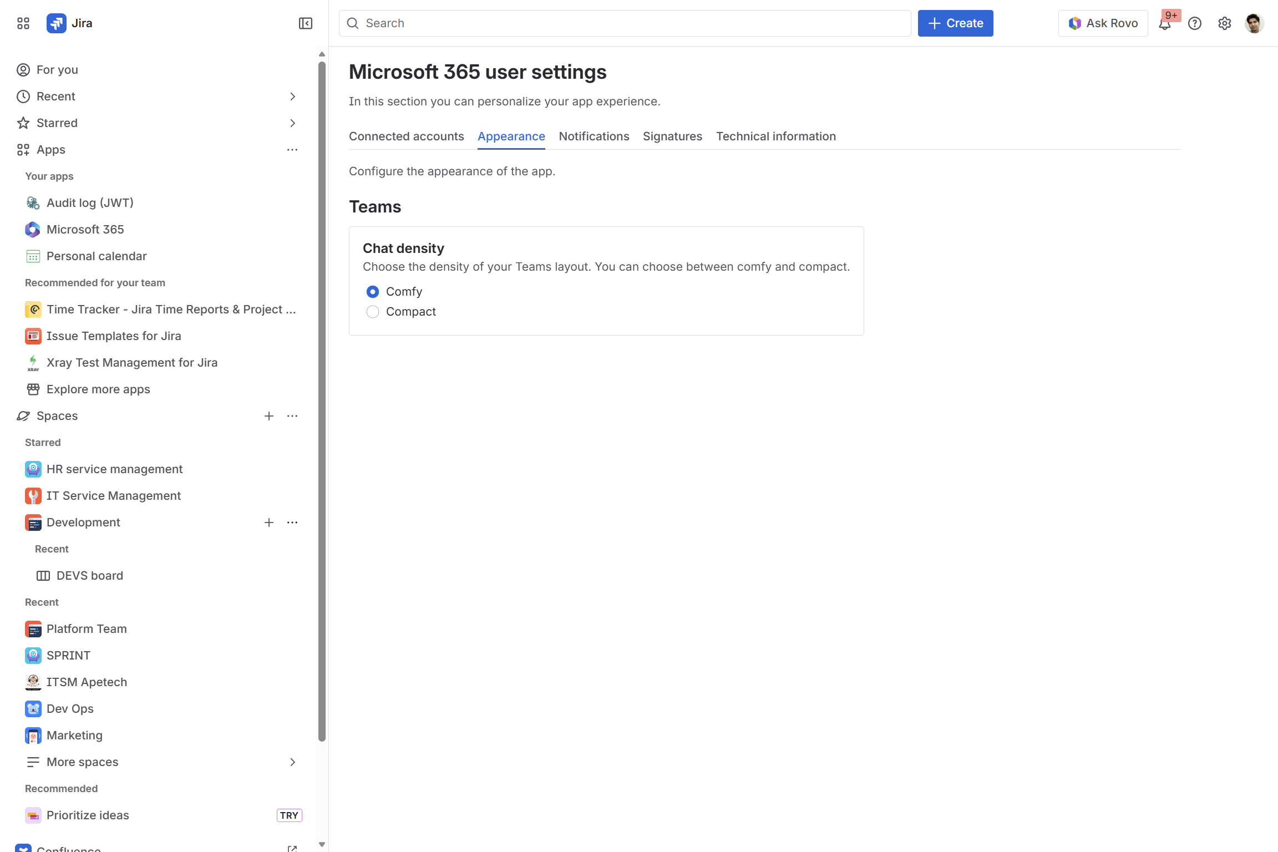Click the Create button
1278x852 pixels.
tap(956, 23)
